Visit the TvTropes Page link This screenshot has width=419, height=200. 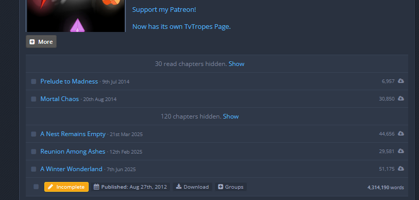tap(181, 27)
